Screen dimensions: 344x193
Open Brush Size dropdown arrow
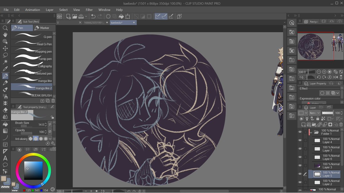50,124
